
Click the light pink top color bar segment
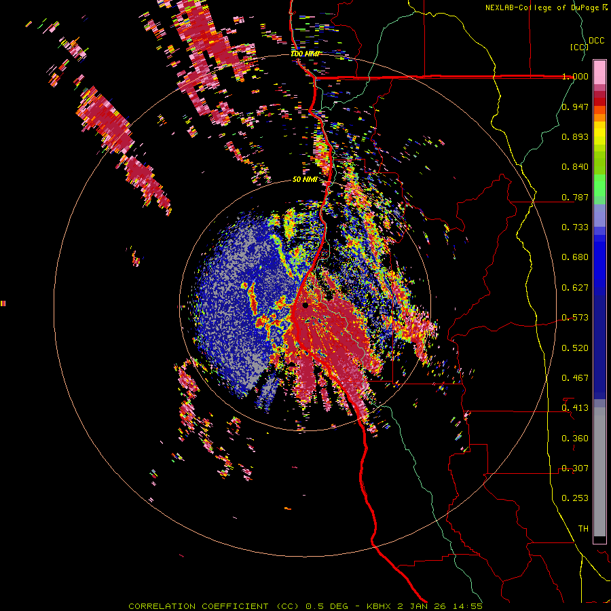coord(599,72)
